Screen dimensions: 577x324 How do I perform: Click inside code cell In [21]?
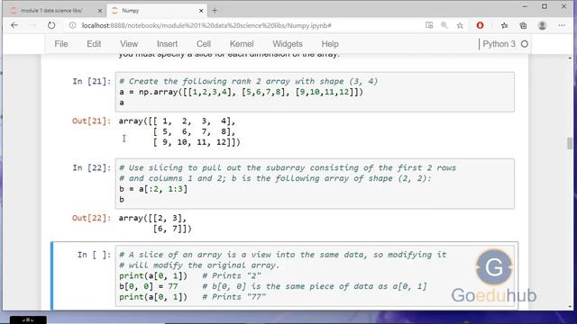(315, 92)
